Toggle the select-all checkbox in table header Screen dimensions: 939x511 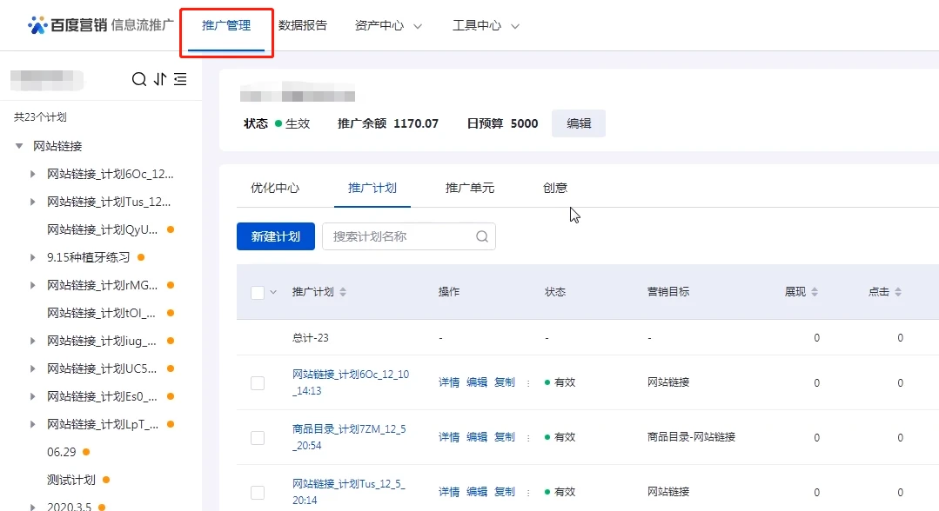(x=258, y=293)
